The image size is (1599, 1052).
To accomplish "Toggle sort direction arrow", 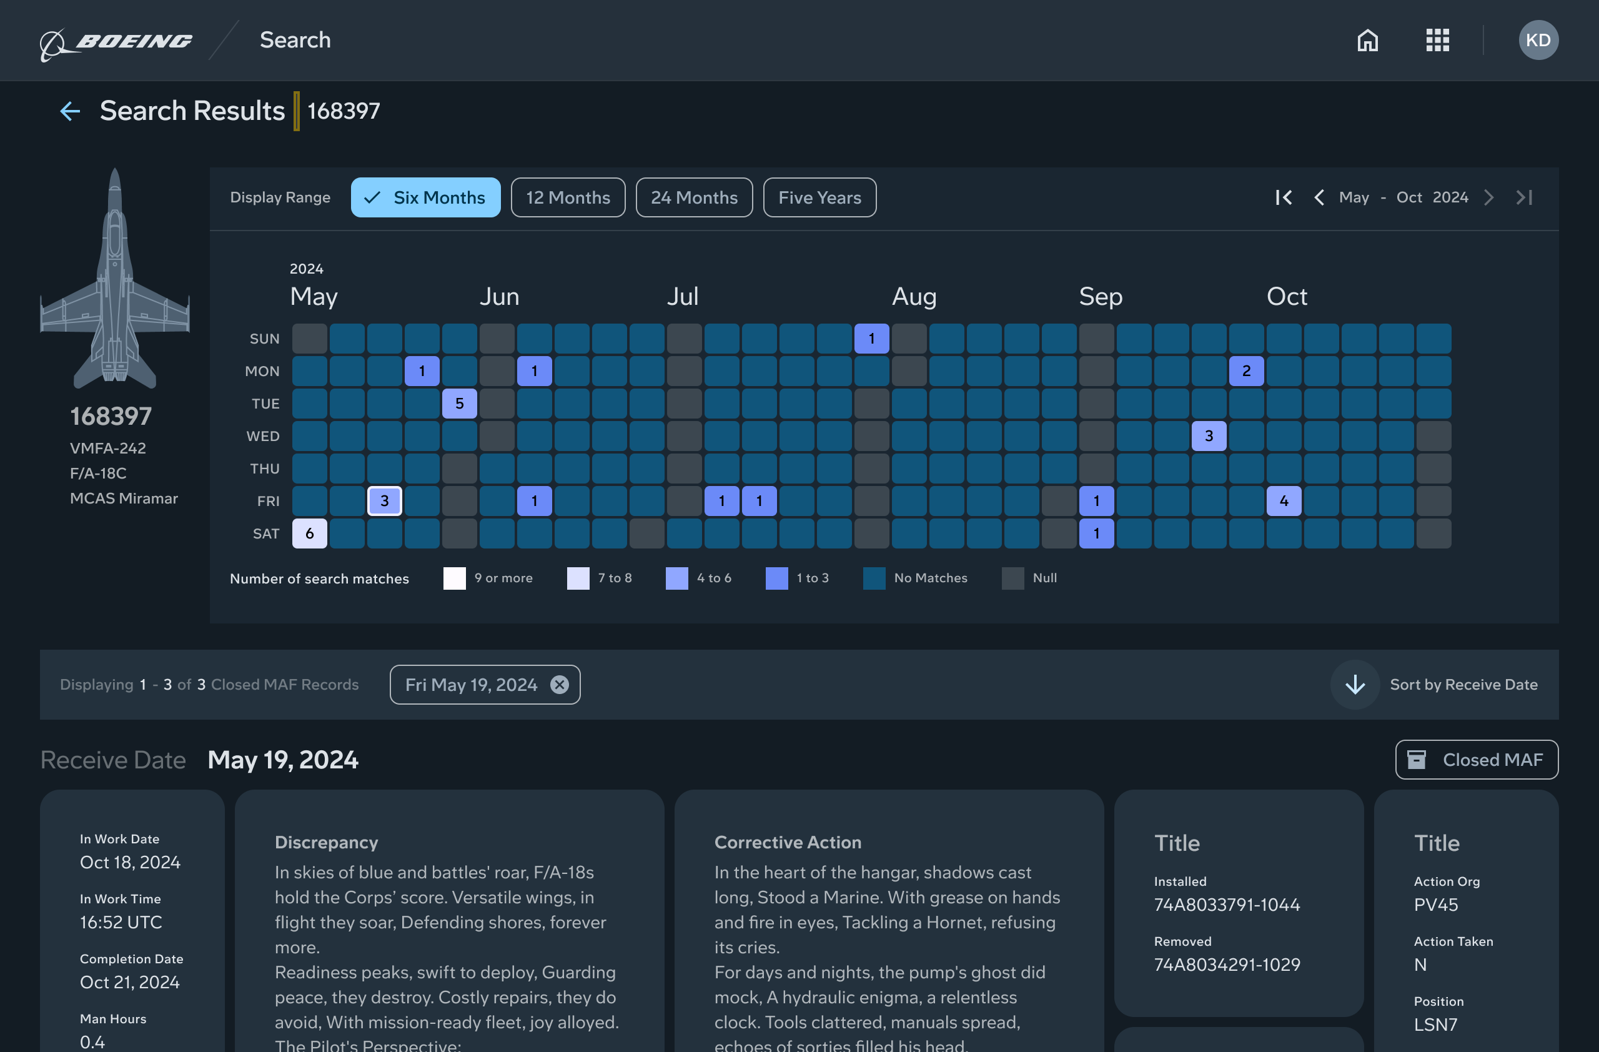I will click(1354, 685).
